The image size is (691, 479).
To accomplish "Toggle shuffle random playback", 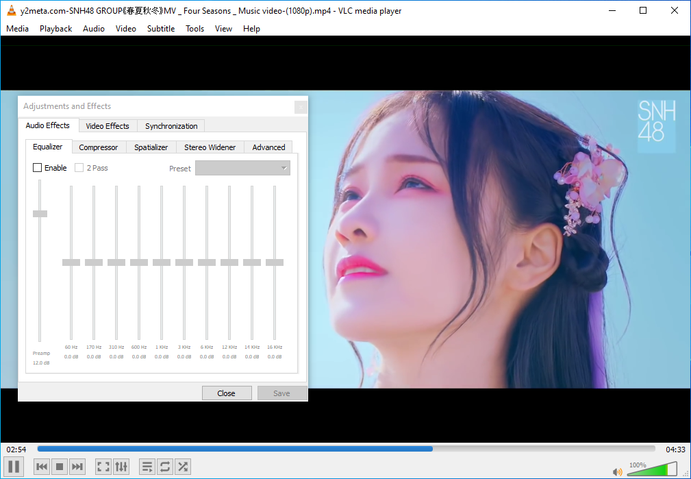I will pyautogui.click(x=183, y=467).
